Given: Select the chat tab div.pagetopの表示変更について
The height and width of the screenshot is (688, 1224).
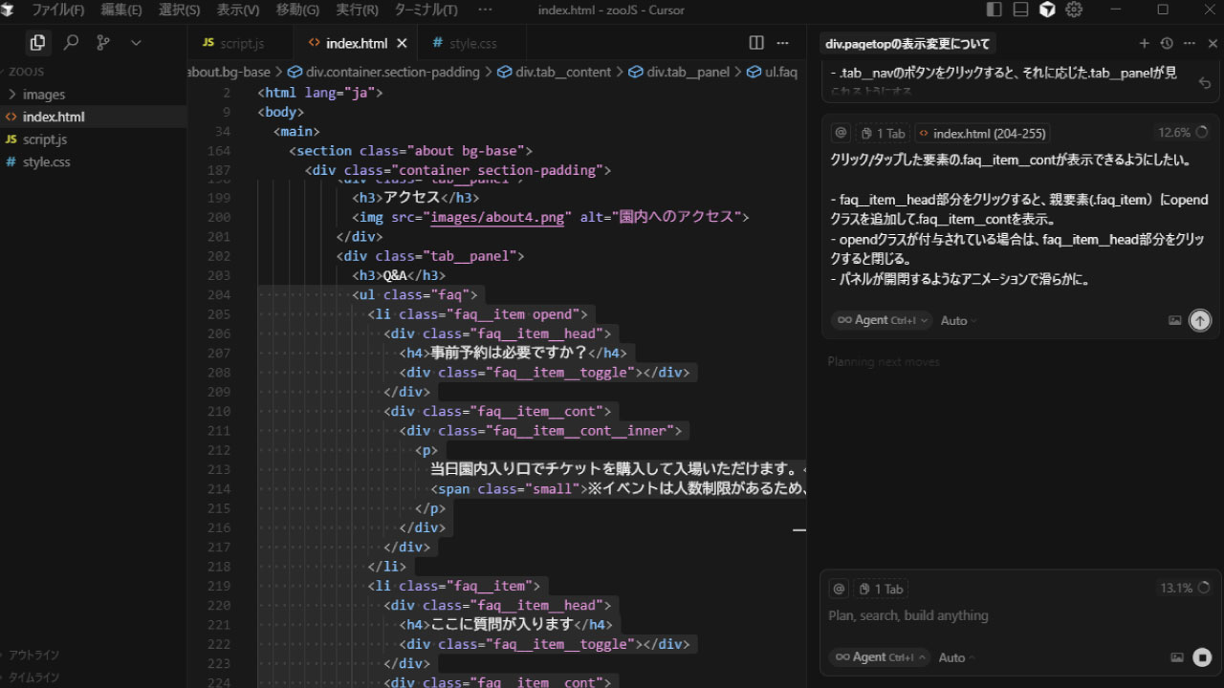Looking at the screenshot, I should 907,44.
